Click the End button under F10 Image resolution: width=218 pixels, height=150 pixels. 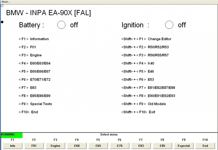[x=205, y=146]
